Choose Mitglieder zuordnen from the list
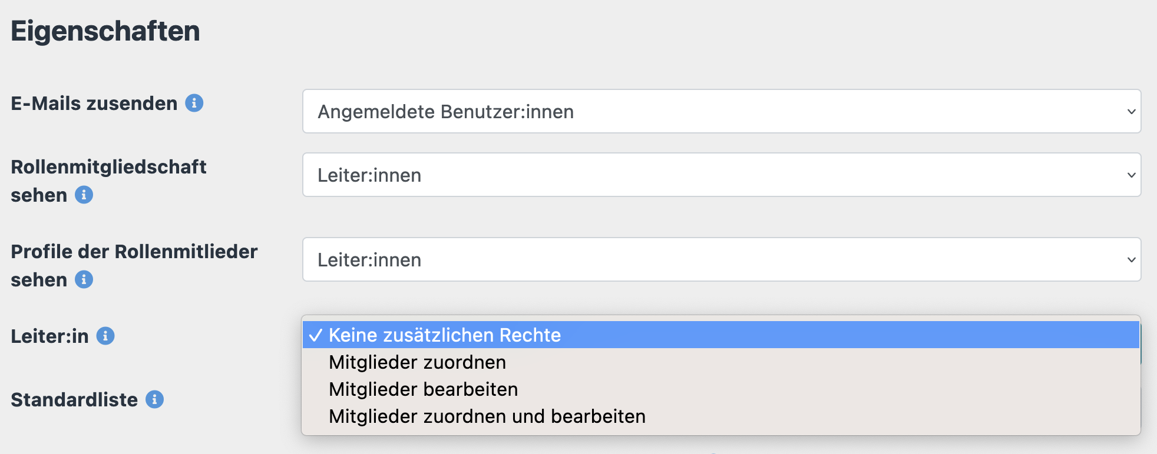 [x=417, y=362]
